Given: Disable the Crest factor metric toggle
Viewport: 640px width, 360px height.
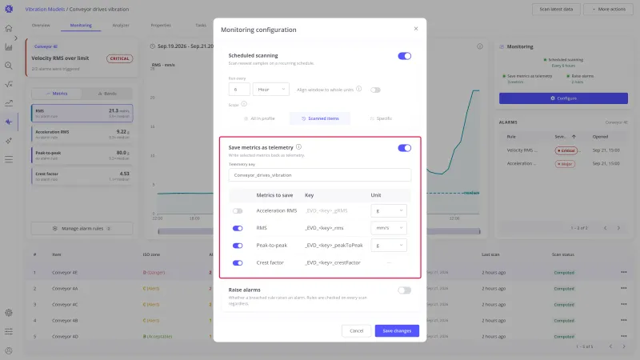Looking at the screenshot, I should pos(238,263).
